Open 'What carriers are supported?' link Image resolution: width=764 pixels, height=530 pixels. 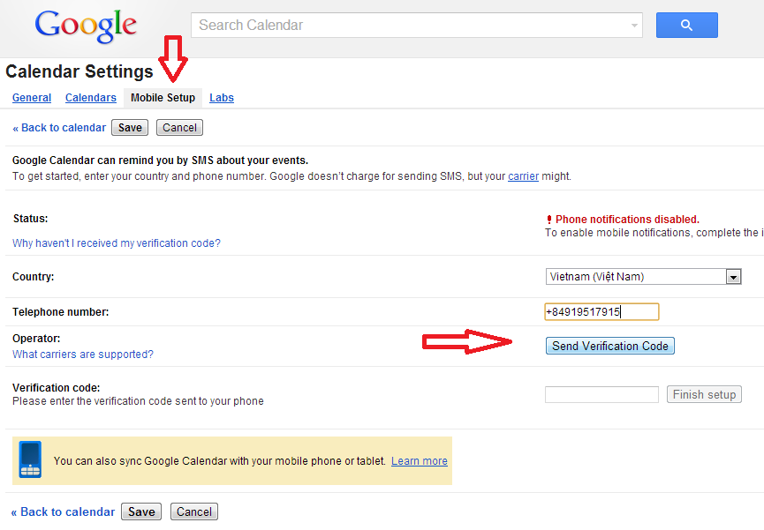click(83, 355)
